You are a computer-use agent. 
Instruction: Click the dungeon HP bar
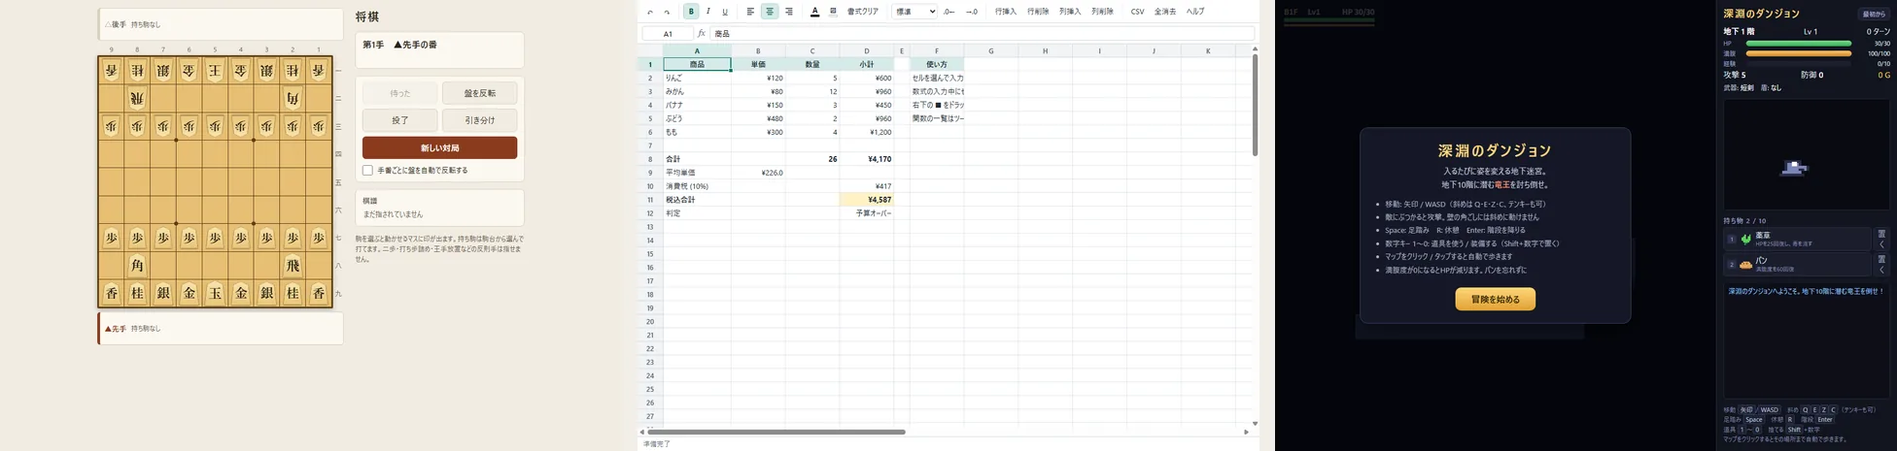(x=1799, y=44)
